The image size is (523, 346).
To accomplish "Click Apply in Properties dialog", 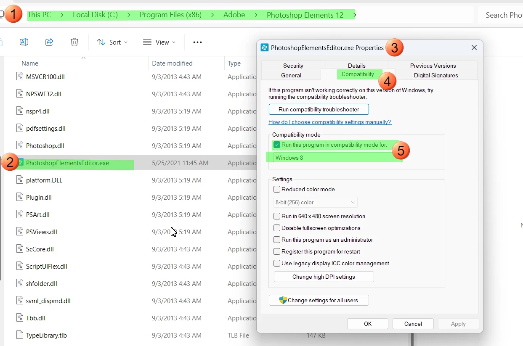I will 458,324.
